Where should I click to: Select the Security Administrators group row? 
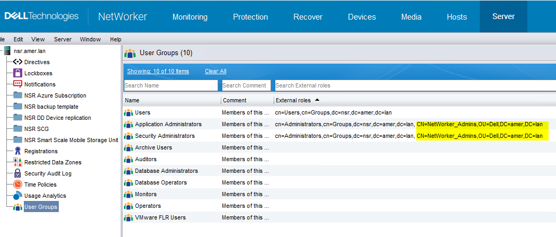(x=165, y=136)
